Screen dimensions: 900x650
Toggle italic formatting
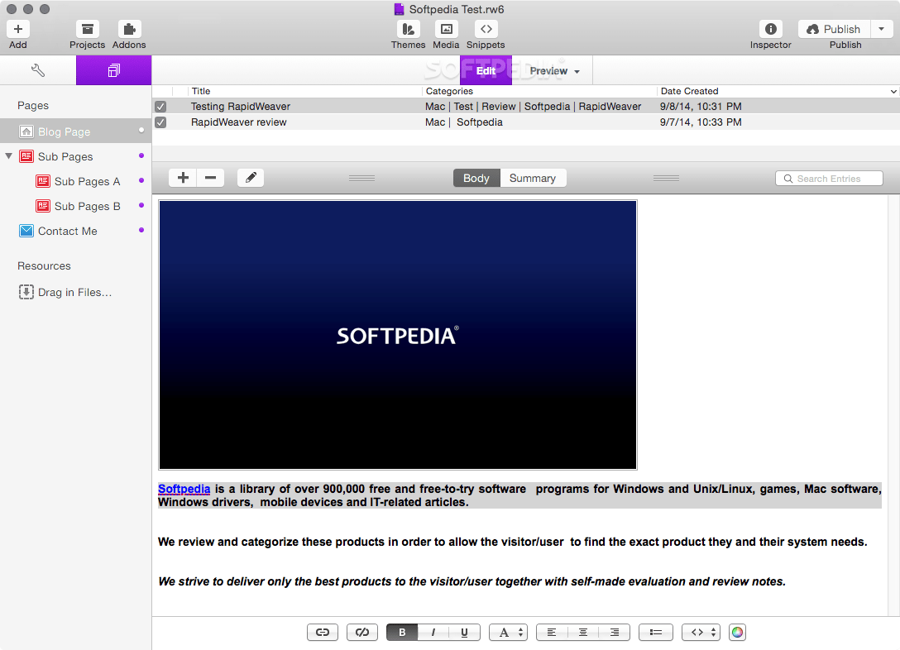point(433,632)
